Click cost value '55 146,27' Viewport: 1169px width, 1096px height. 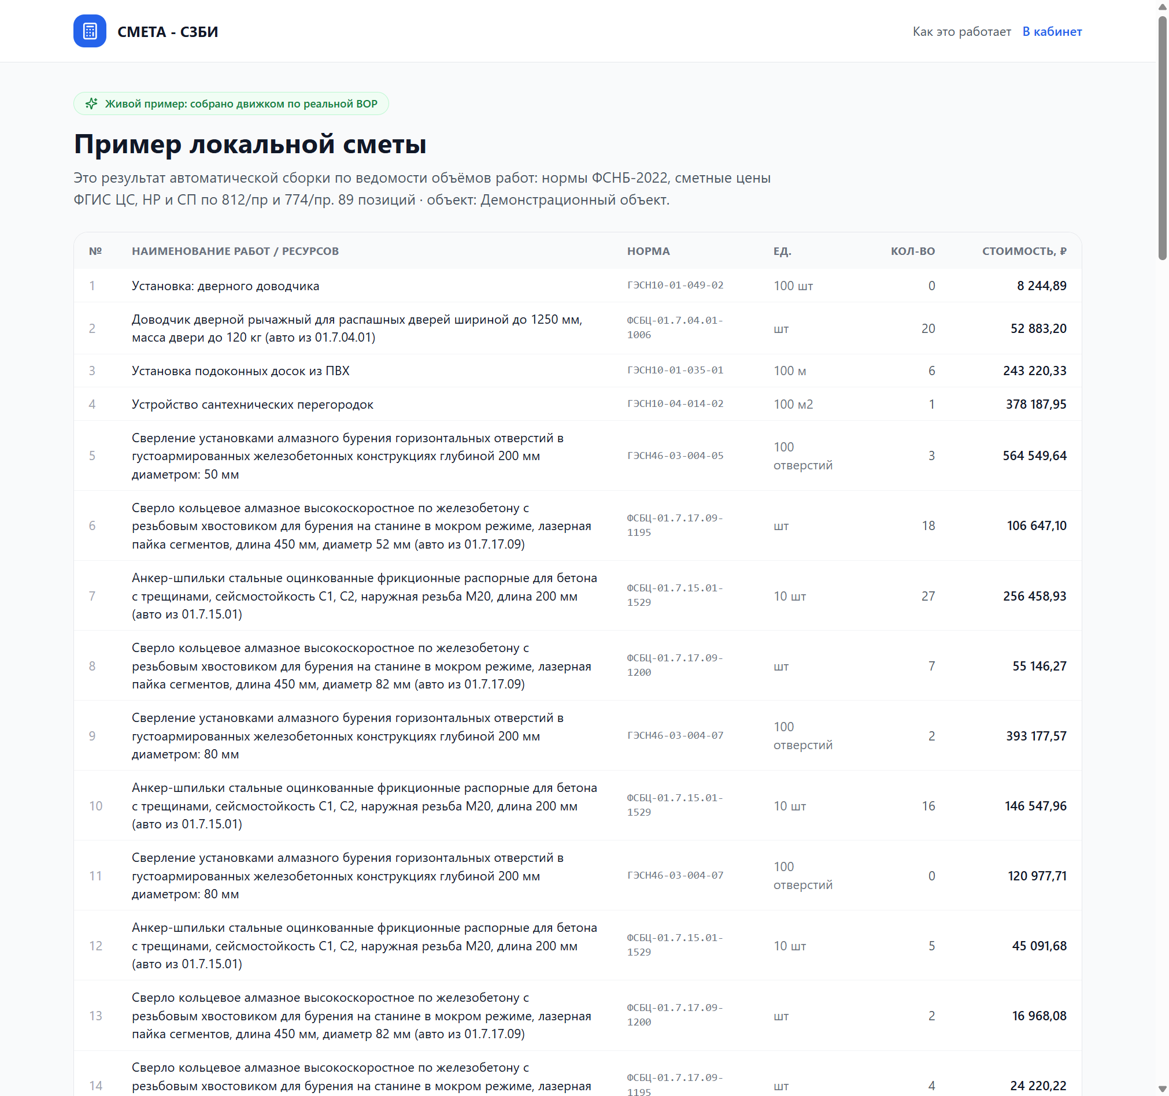click(1039, 666)
